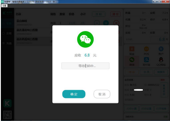Viewport: 170px width, 121px height.
Task: Open the 设置 menu
Action: tap(4, 6)
